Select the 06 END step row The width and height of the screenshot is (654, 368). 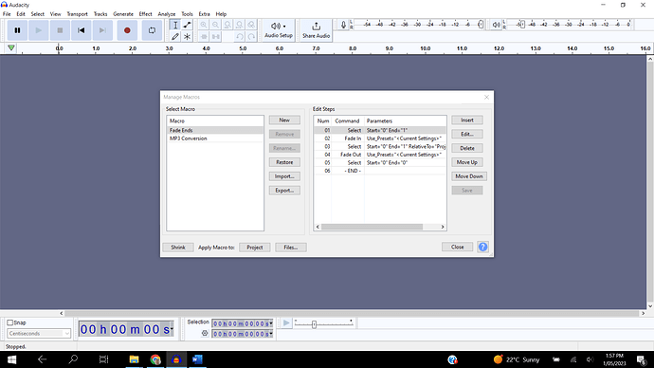380,171
